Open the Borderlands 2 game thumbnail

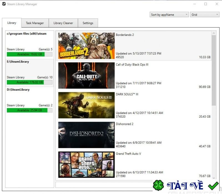(x=86, y=46)
